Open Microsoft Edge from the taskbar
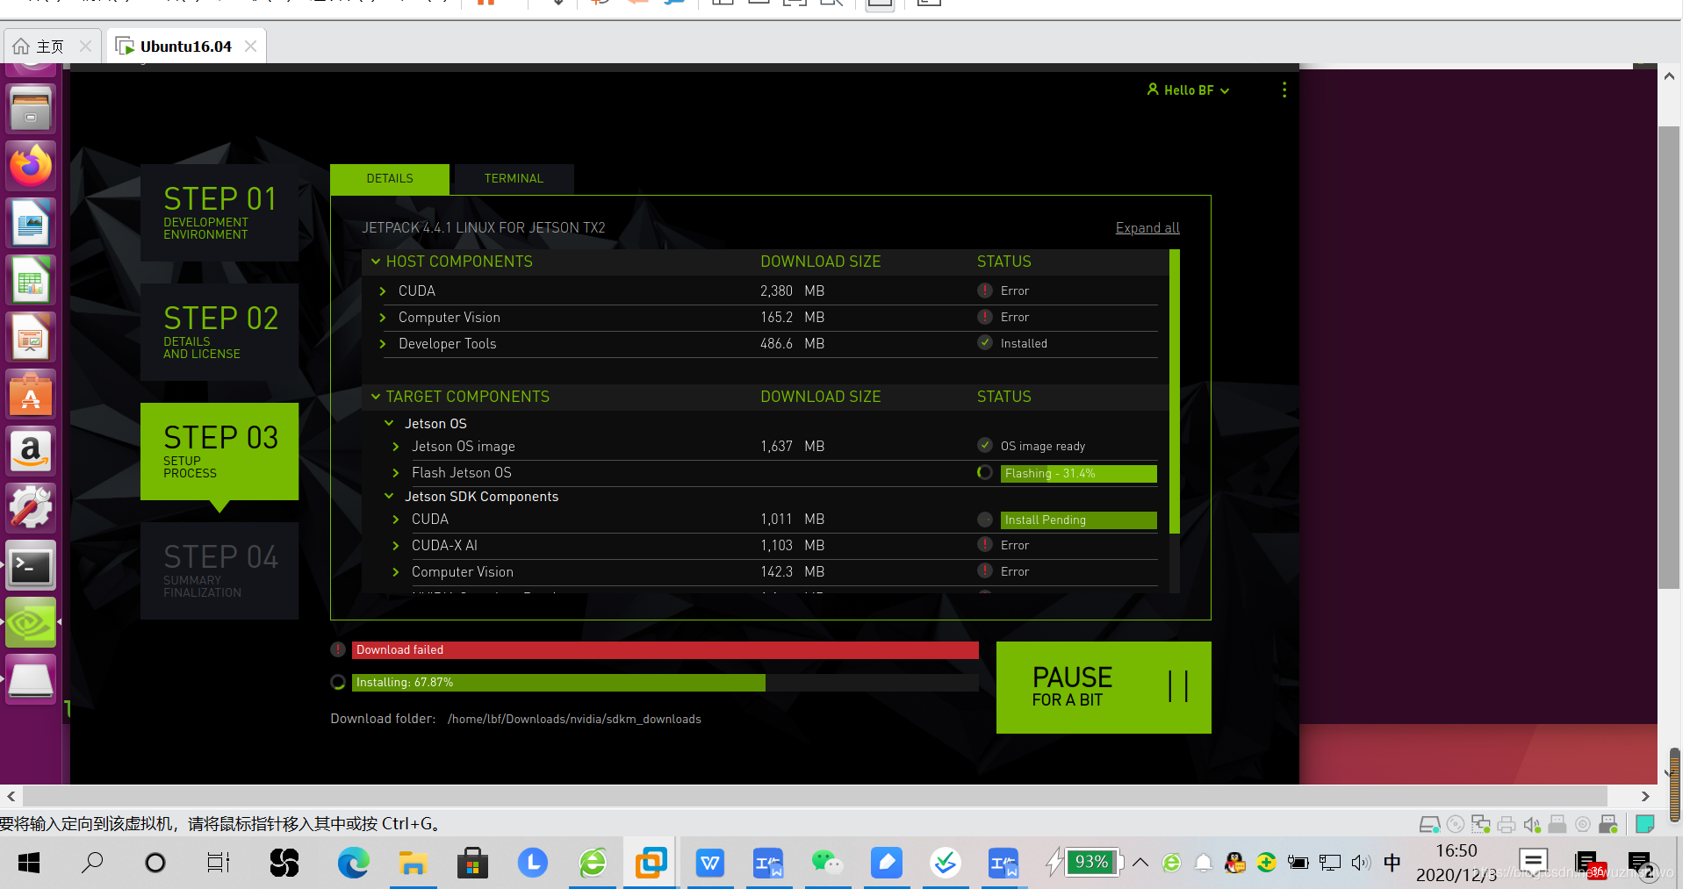 point(353,864)
